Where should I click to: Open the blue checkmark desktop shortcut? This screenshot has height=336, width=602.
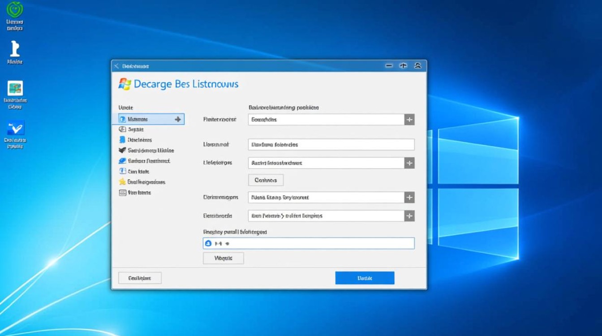click(15, 128)
